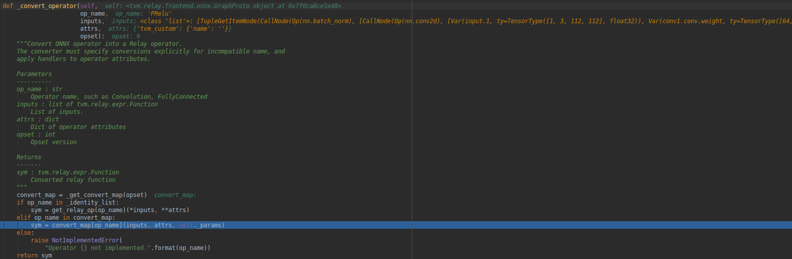Click the line 'apply handlers to operator attributes.'
The image size is (792, 259).
83,59
